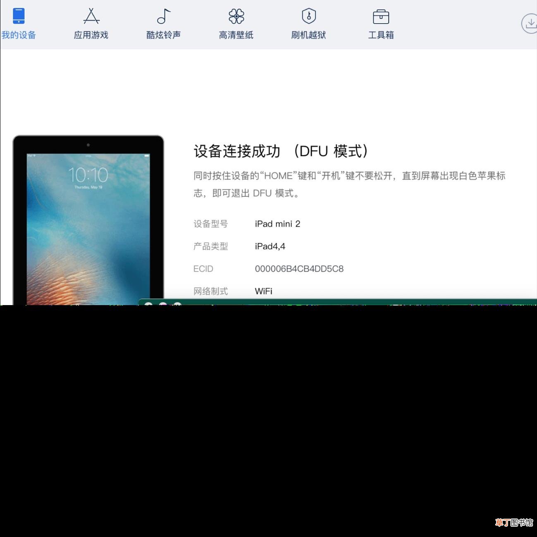The height and width of the screenshot is (537, 537).
Task: Select the product type value iPad4,4
Action: click(270, 246)
